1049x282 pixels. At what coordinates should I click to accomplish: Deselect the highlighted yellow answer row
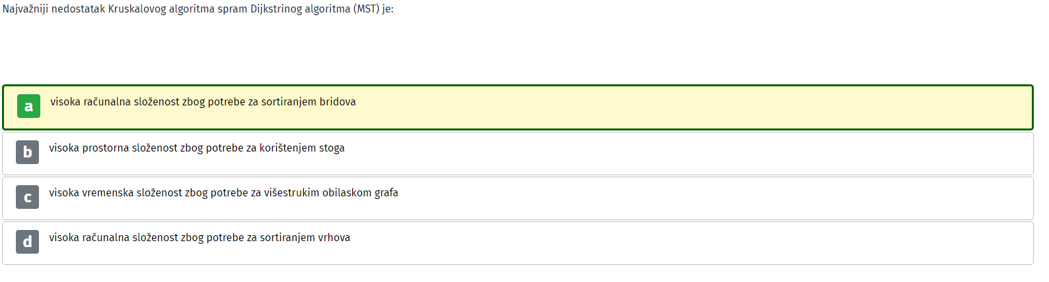518,107
